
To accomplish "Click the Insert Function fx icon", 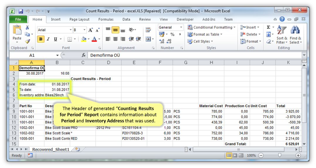I will point(84,55).
